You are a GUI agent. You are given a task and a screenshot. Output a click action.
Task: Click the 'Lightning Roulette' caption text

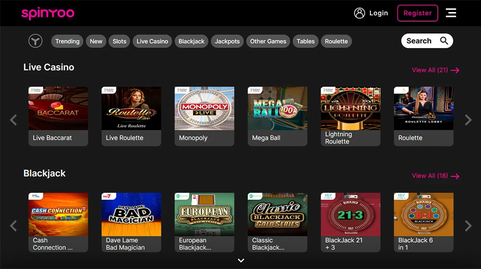[x=338, y=138]
